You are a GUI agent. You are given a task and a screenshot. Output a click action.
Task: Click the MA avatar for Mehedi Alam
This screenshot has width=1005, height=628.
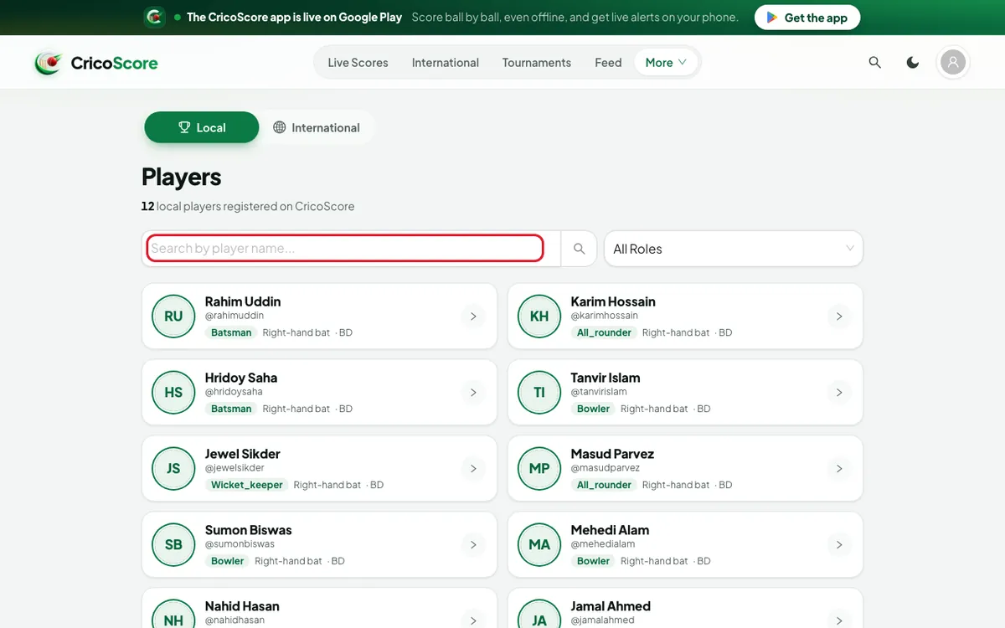click(x=539, y=544)
